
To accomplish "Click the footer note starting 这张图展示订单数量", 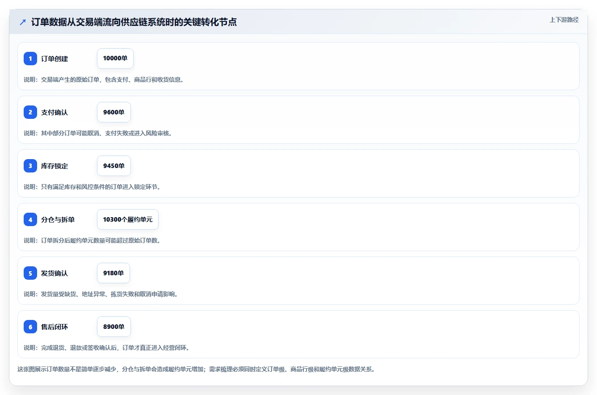I will [x=196, y=369].
